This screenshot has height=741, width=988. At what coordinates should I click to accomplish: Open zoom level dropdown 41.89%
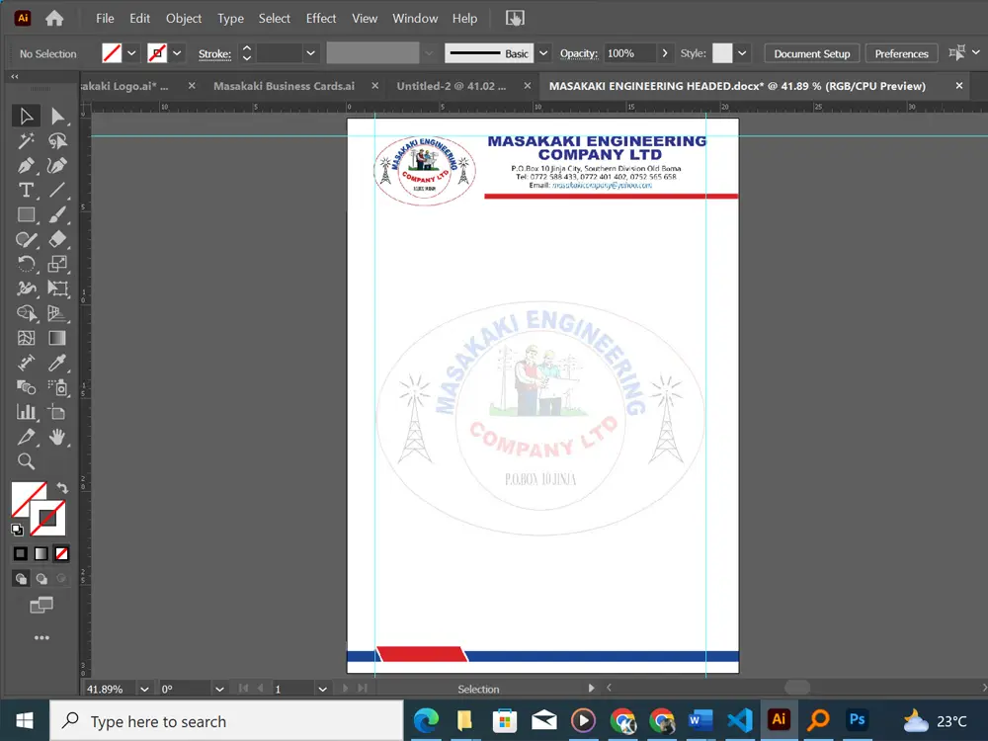pos(144,689)
